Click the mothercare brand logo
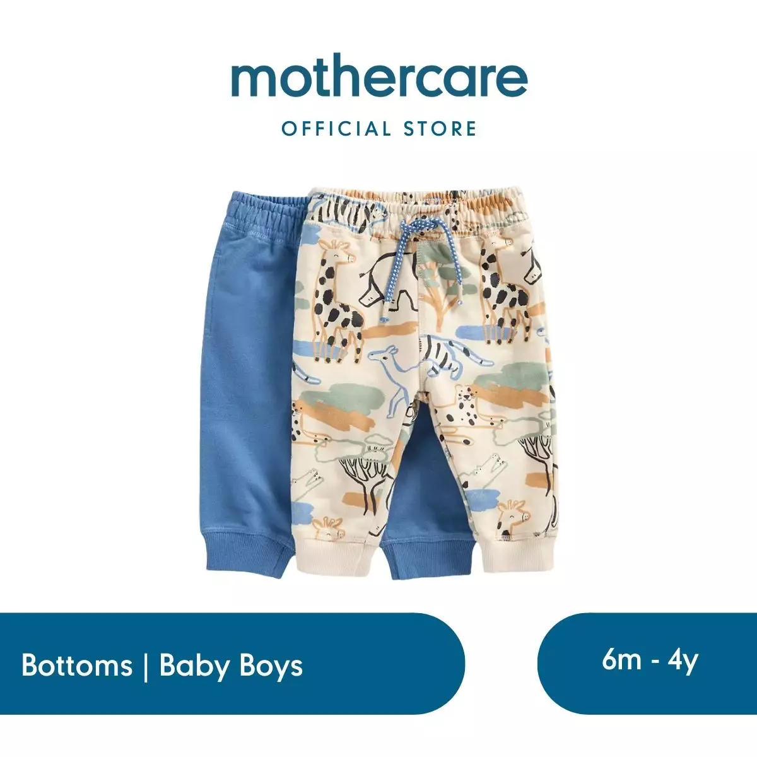 (378, 79)
